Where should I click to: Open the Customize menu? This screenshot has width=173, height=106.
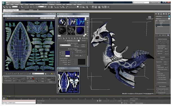tap(59, 4)
